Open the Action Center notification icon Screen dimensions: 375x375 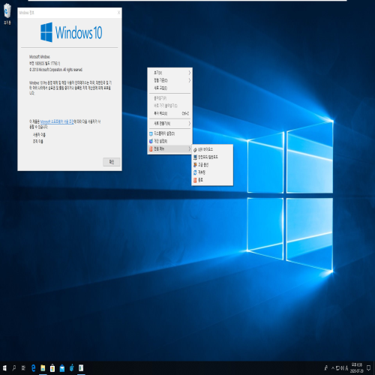click(368, 368)
